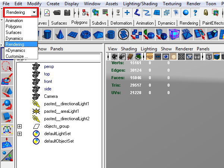Choose Dynamics in the menu set list
224x168 pixels.
(14, 38)
